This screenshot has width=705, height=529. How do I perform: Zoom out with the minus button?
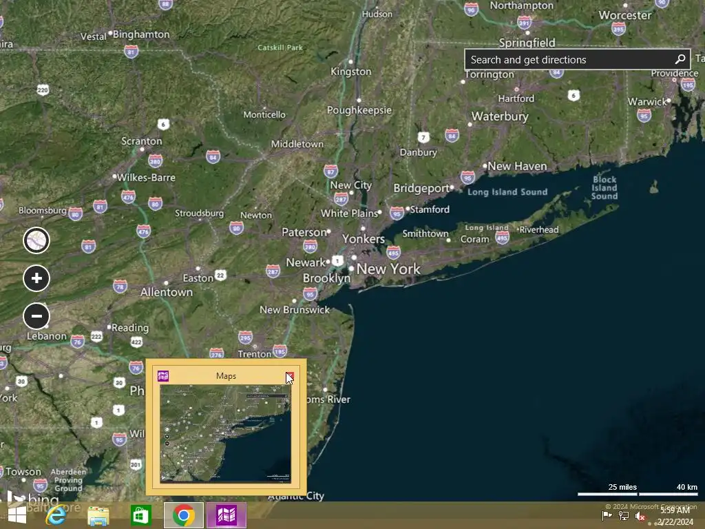(36, 315)
